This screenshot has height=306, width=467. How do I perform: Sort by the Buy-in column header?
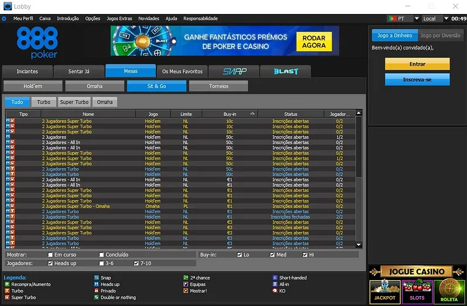230,114
